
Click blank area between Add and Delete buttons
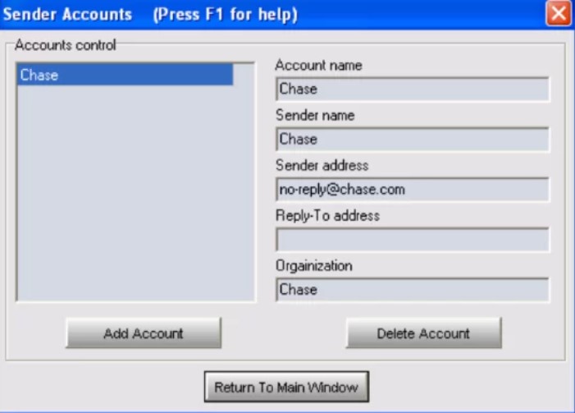[x=283, y=333]
